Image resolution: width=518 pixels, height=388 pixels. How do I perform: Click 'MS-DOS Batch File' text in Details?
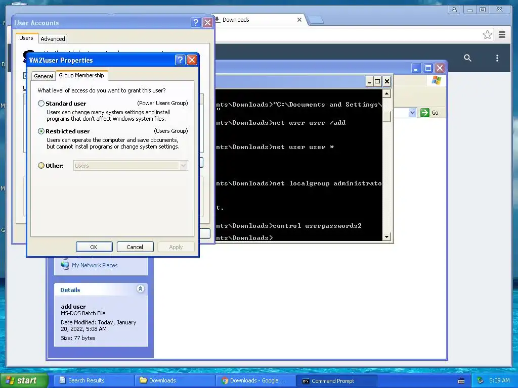[x=83, y=313]
